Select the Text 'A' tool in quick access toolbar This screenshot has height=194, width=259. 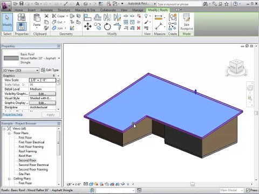78,4
